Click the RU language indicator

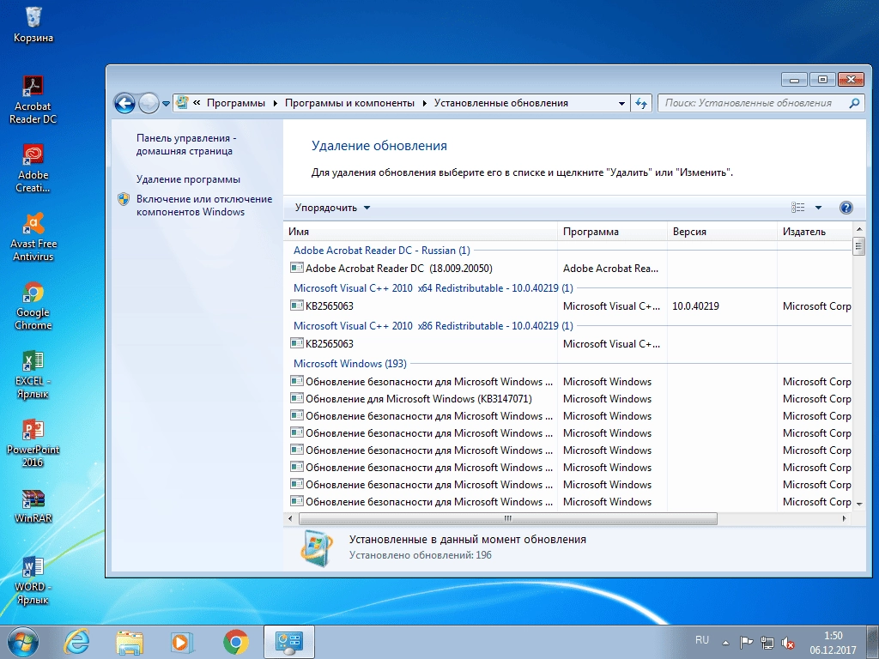702,640
